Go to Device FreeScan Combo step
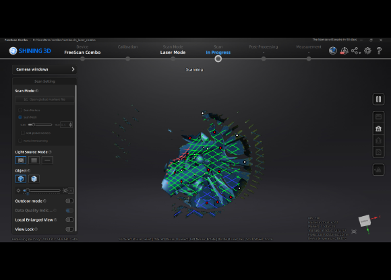 82,50
